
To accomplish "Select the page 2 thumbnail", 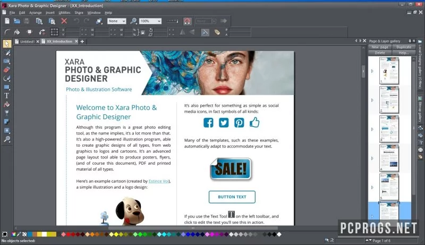I will pos(389,100).
